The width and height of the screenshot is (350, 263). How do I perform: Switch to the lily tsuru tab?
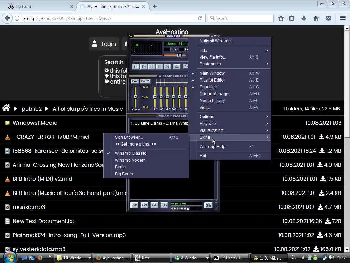click(x=40, y=7)
